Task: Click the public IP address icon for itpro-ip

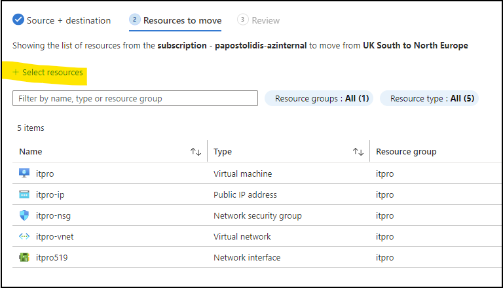Action: click(x=24, y=194)
